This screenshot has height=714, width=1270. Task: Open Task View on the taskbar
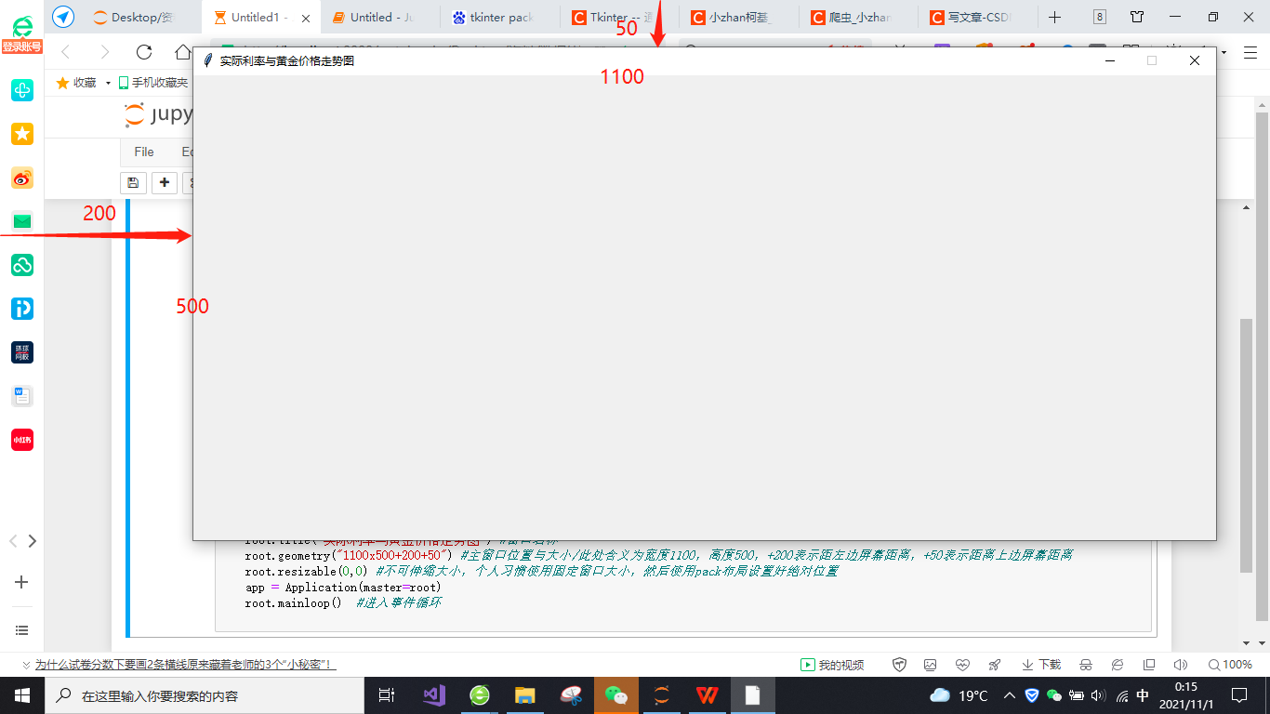387,695
